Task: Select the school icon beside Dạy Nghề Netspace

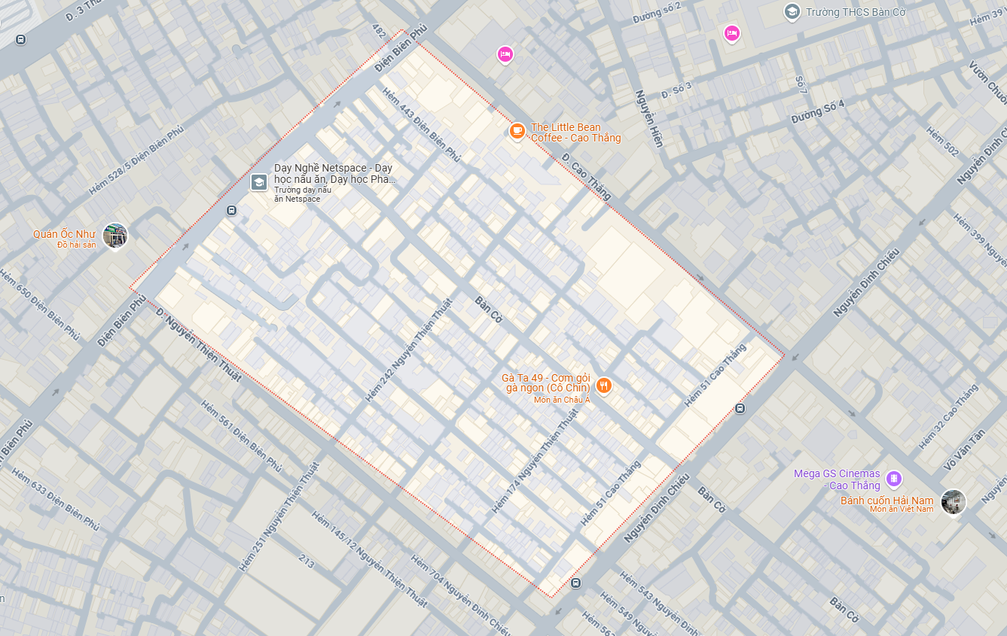Action: (x=258, y=182)
